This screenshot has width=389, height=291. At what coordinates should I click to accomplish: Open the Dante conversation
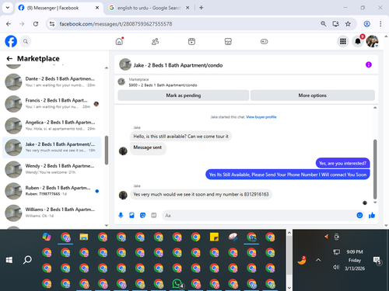tap(52, 81)
